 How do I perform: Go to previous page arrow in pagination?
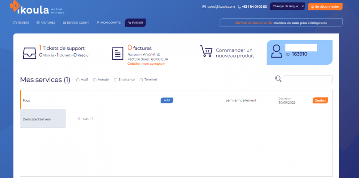click(79, 118)
